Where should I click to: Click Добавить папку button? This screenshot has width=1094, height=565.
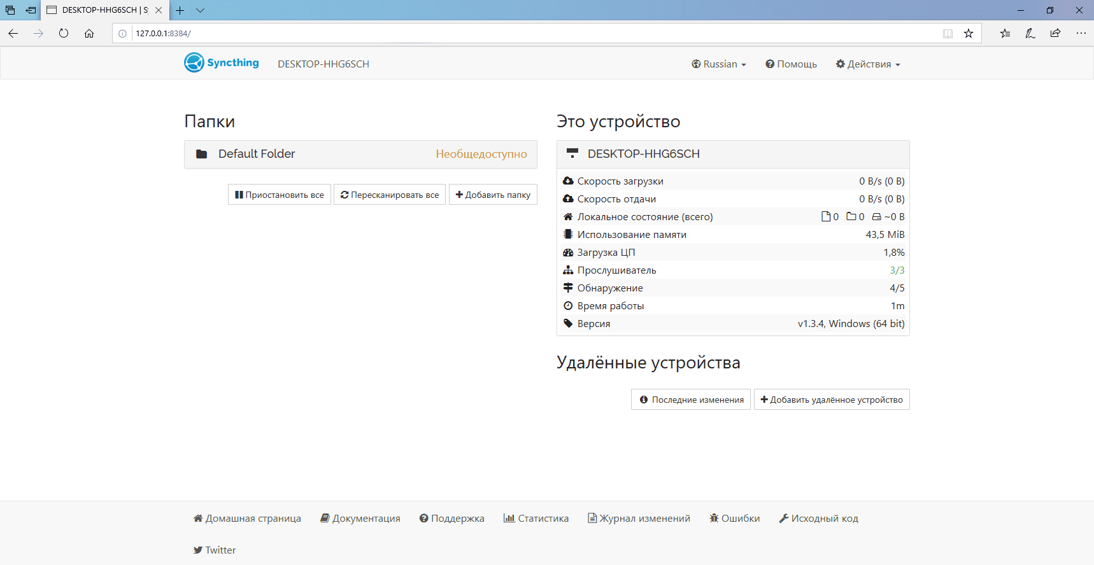[x=493, y=195]
